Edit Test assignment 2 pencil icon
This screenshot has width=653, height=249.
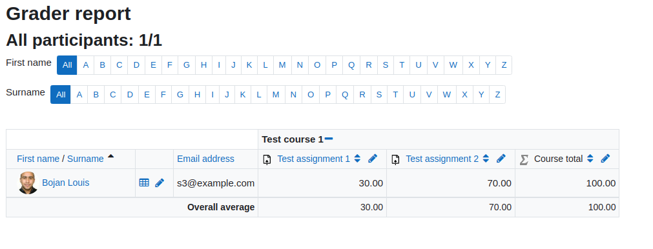click(x=501, y=159)
